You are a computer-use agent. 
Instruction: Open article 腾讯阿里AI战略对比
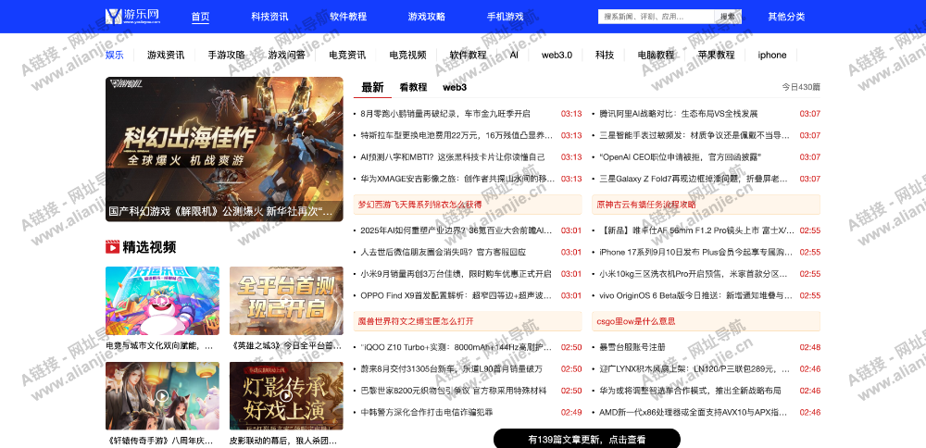pos(679,113)
